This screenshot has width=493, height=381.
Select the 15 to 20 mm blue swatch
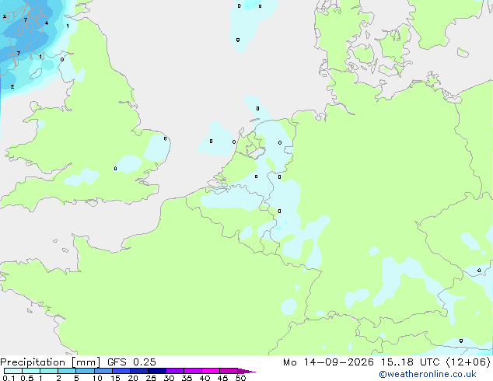(121, 371)
